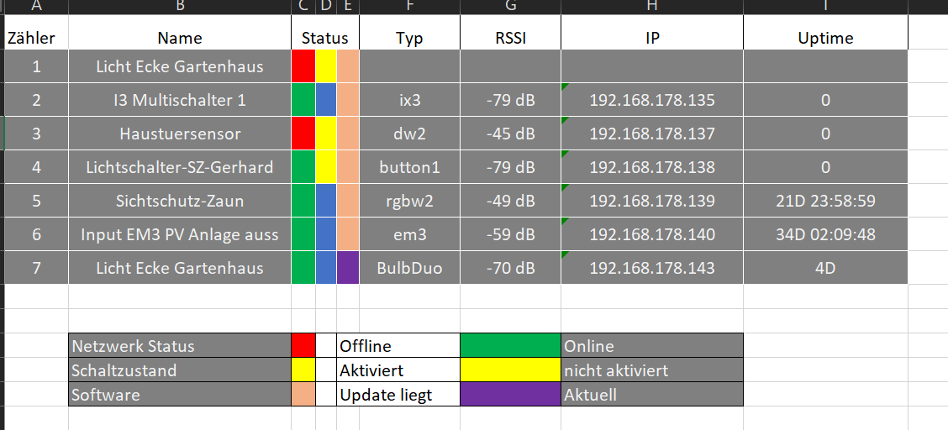948x430 pixels.
Task: Select the green Online legend swatch
Action: pos(510,345)
